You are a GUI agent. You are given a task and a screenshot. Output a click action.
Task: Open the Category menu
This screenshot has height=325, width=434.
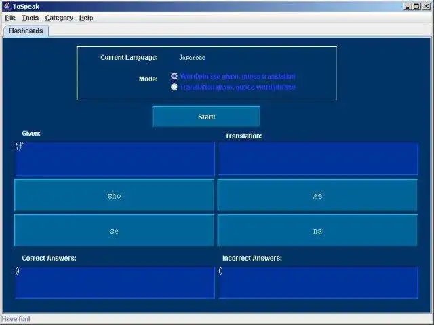[x=59, y=18]
